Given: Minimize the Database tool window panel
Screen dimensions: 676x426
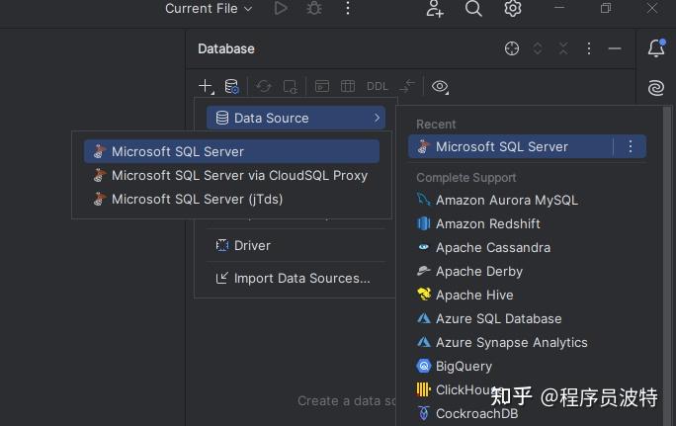Looking at the screenshot, I should tap(615, 48).
